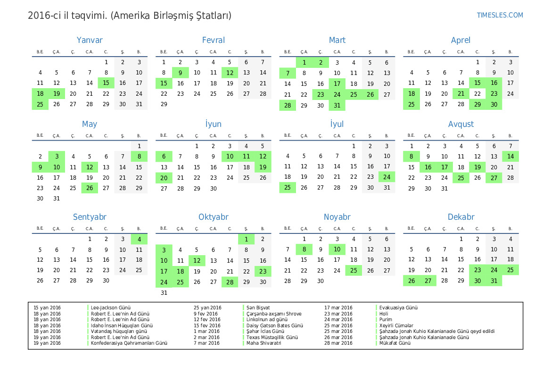Select highlighted day 8 in Noyabr
The width and height of the screenshot is (551, 390).
coord(304,249)
